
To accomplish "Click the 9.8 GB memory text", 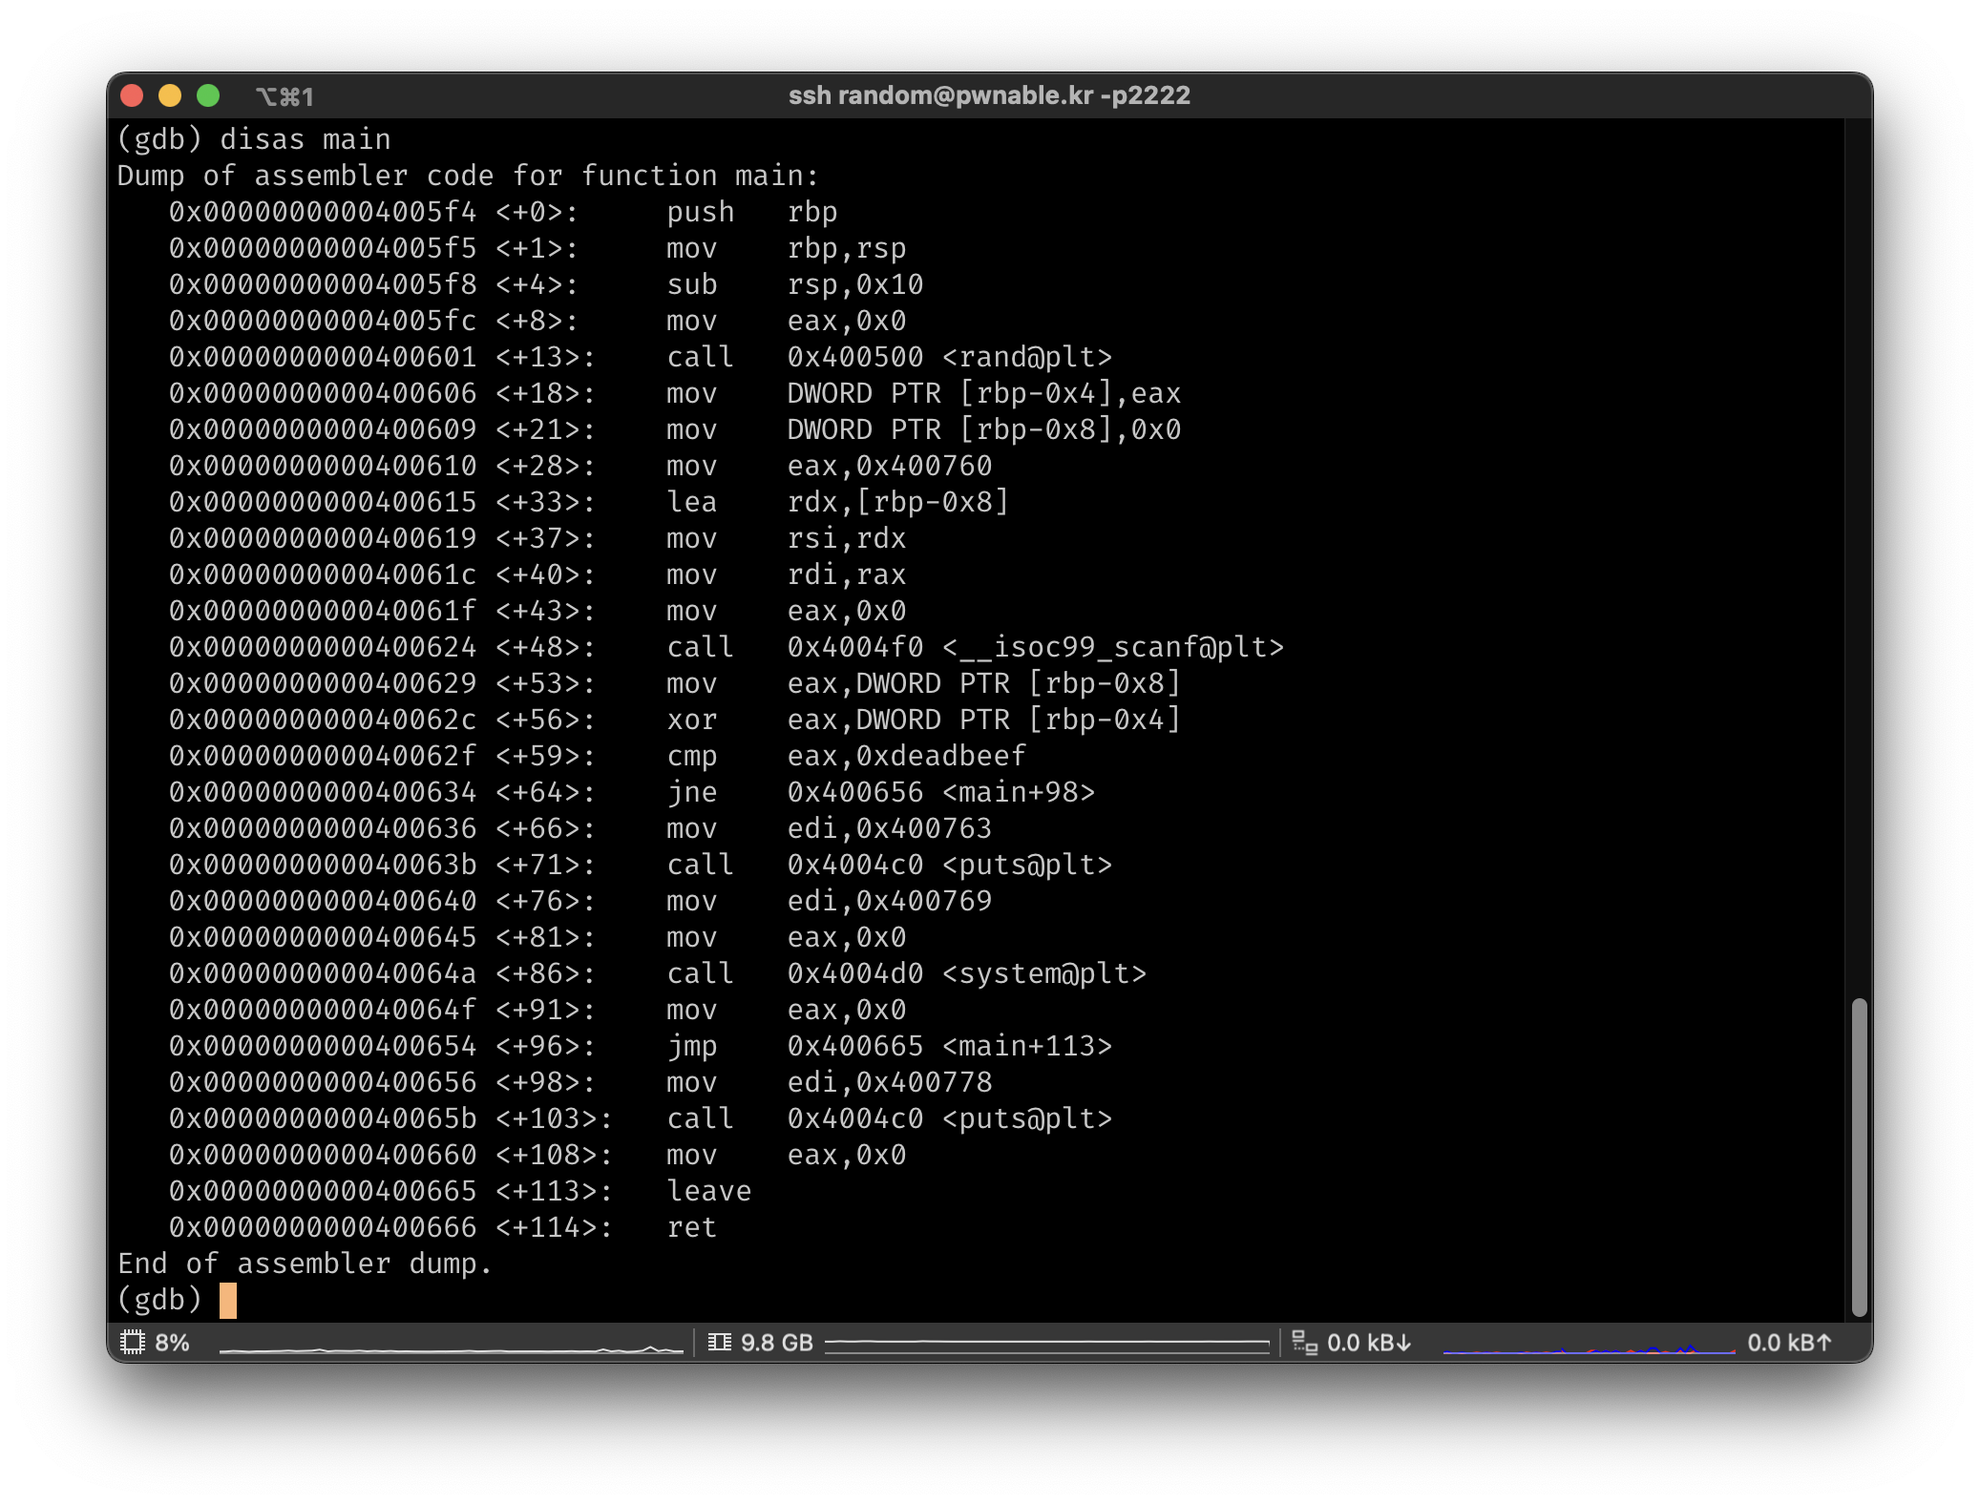I will (776, 1343).
